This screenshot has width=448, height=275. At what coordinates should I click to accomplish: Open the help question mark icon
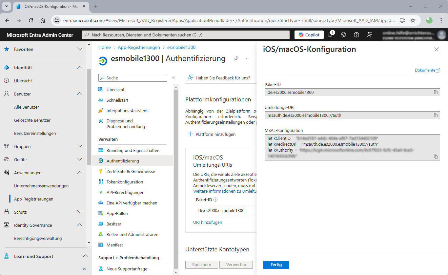356,35
